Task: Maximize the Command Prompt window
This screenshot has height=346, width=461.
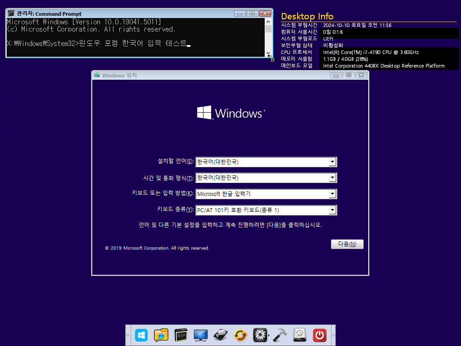Action: [x=252, y=14]
